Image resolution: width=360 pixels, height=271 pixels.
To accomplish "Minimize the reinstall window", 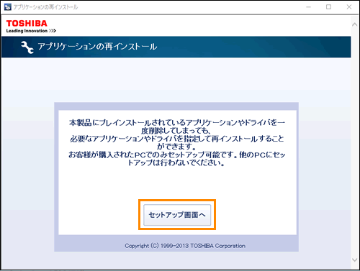I will coord(308,7).
